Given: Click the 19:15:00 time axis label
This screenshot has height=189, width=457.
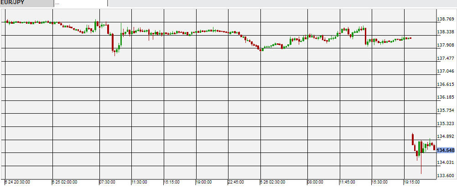Looking at the screenshot, I should coord(412,182).
